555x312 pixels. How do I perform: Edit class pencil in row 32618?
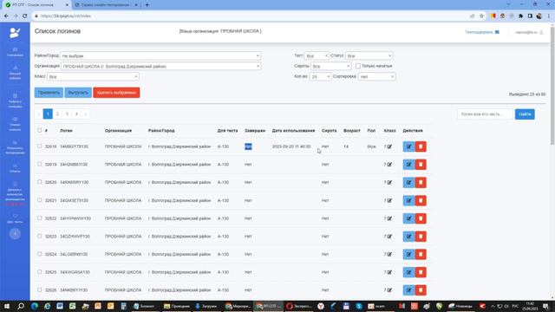(389, 146)
